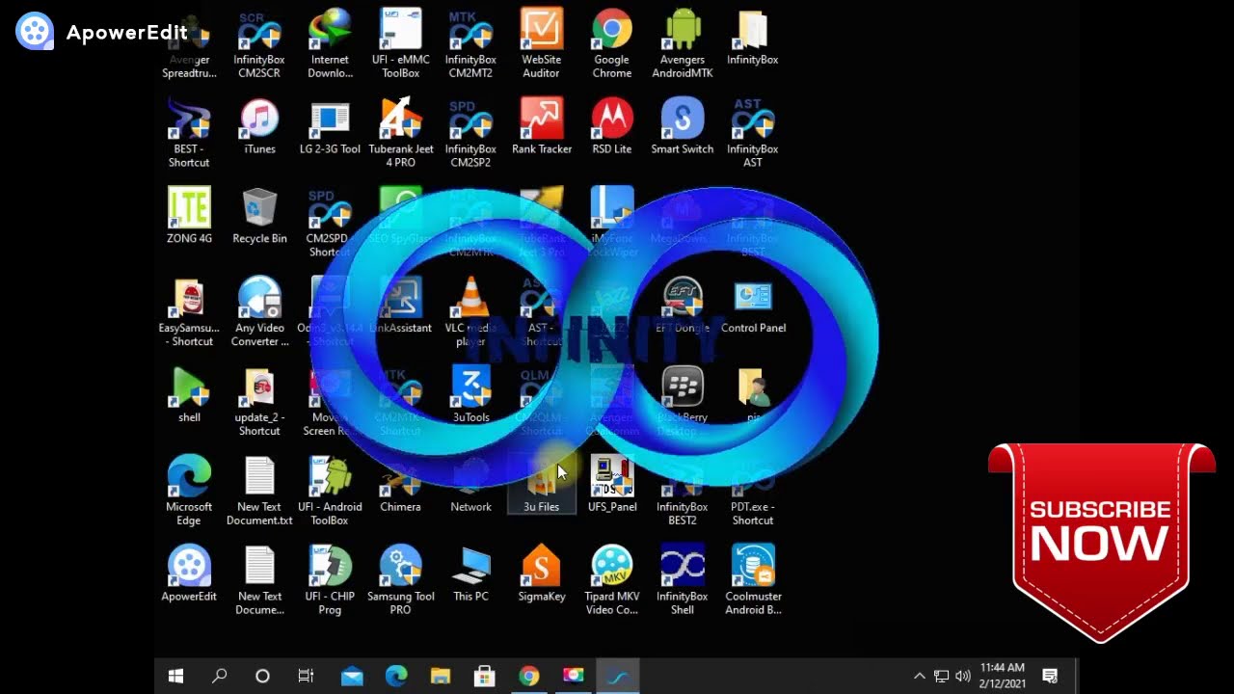Select EFT Dongle desktop icon

(x=682, y=306)
